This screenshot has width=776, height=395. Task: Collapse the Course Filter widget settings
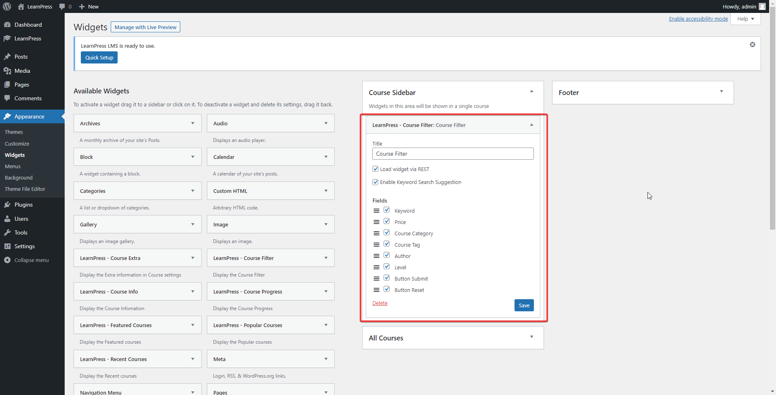click(x=532, y=125)
